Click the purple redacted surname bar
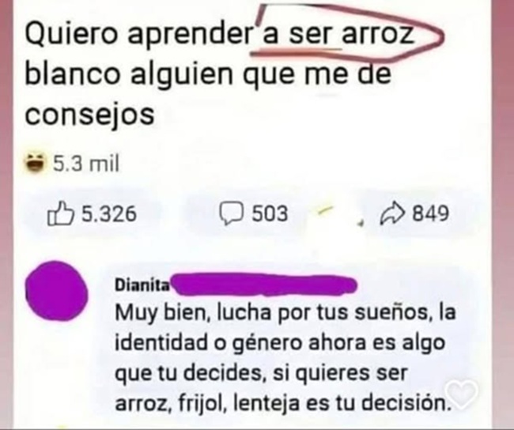 (264, 284)
